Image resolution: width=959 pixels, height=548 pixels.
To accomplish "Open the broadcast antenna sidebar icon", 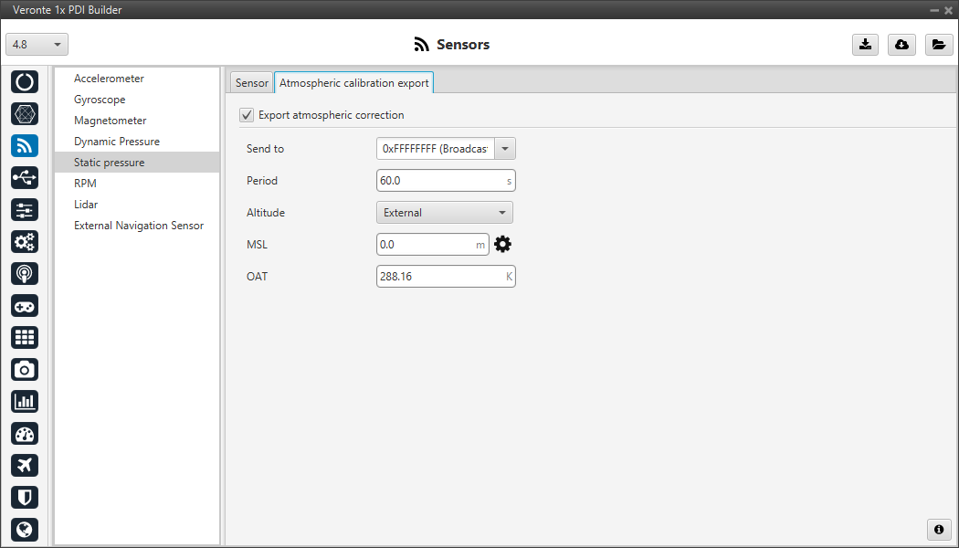I will (x=25, y=273).
